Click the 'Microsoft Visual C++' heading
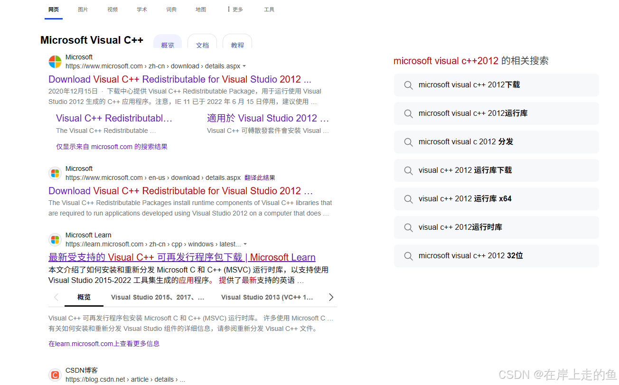619x385 pixels. [92, 40]
